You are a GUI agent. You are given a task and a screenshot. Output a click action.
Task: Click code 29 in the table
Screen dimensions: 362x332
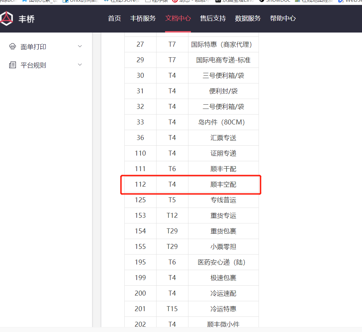(140, 60)
